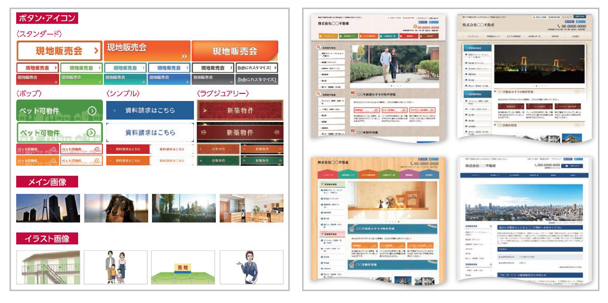
Task: Click the large white-bordered 現地販売会 button
Action: (59, 51)
